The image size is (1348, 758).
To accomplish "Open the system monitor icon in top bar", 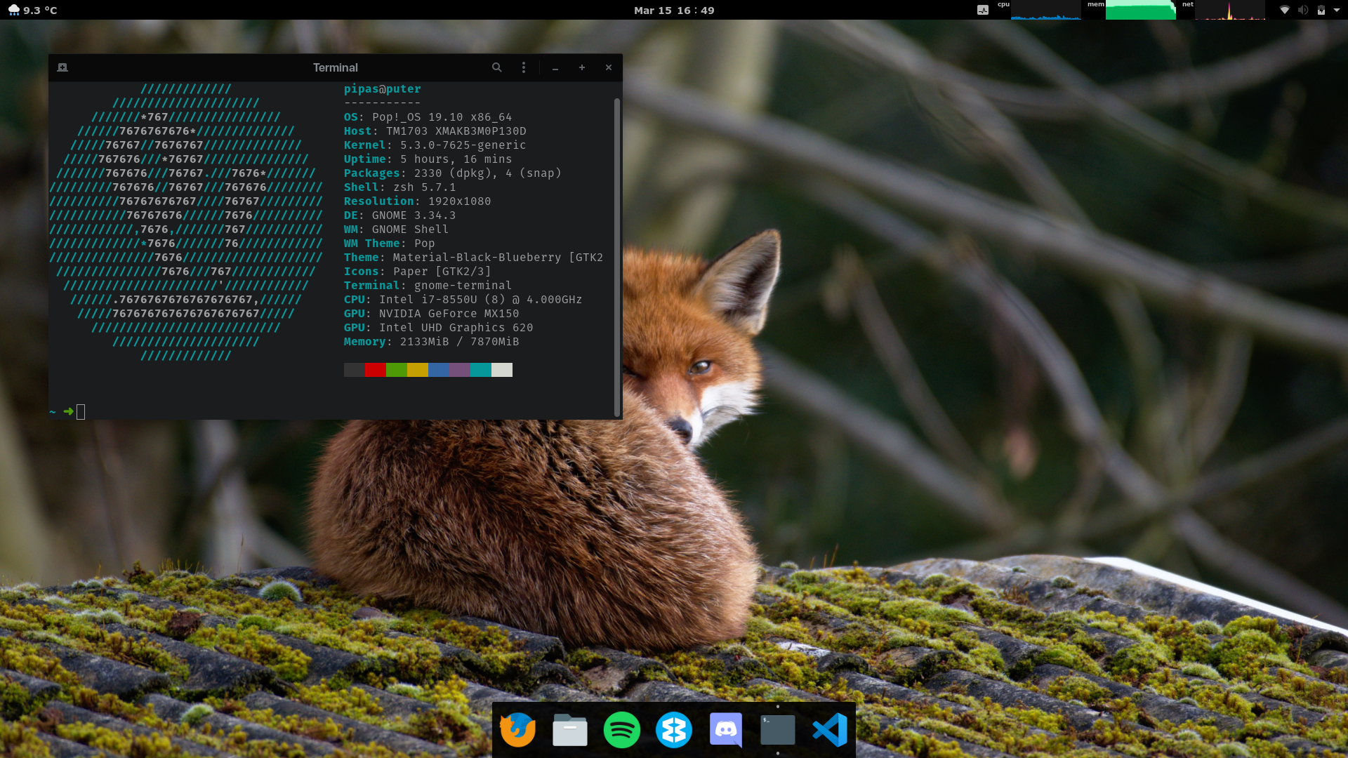I will (983, 10).
